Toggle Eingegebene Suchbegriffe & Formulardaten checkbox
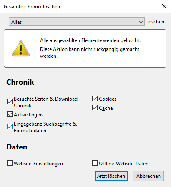 pos(10,126)
